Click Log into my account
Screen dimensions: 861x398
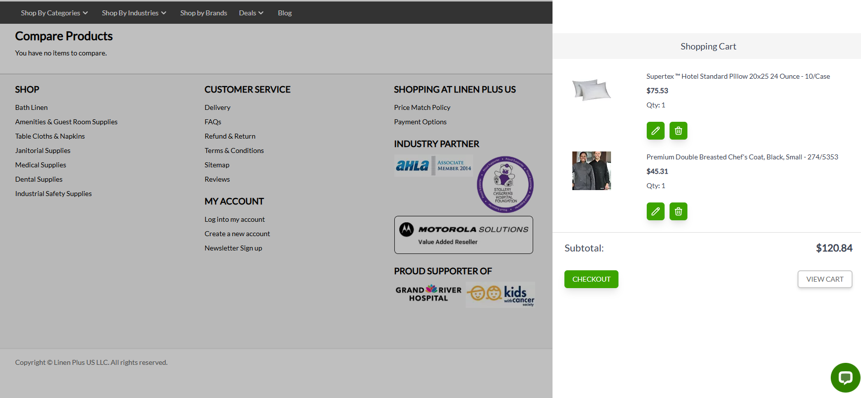point(235,219)
